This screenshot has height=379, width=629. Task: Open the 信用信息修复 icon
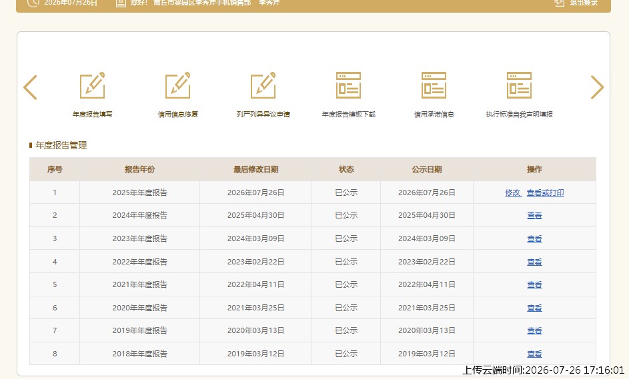click(x=177, y=85)
